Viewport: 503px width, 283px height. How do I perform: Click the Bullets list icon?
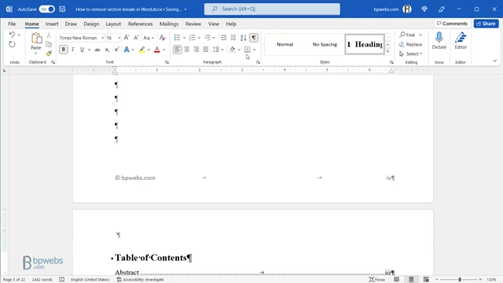click(177, 38)
